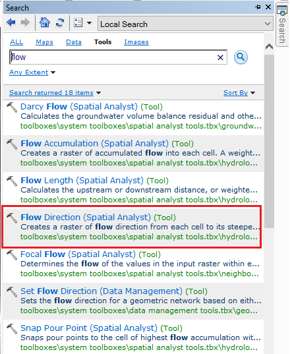Select the ALL filter tab
Viewport: 290px width, 354px height.
click(16, 42)
